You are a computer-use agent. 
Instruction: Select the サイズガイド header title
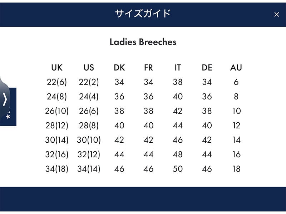pos(143,14)
